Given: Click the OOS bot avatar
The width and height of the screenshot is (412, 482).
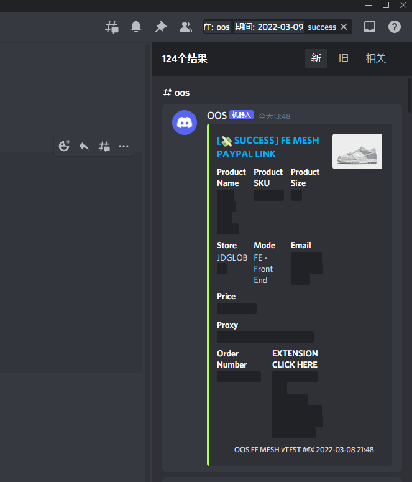Looking at the screenshot, I should click(x=185, y=123).
